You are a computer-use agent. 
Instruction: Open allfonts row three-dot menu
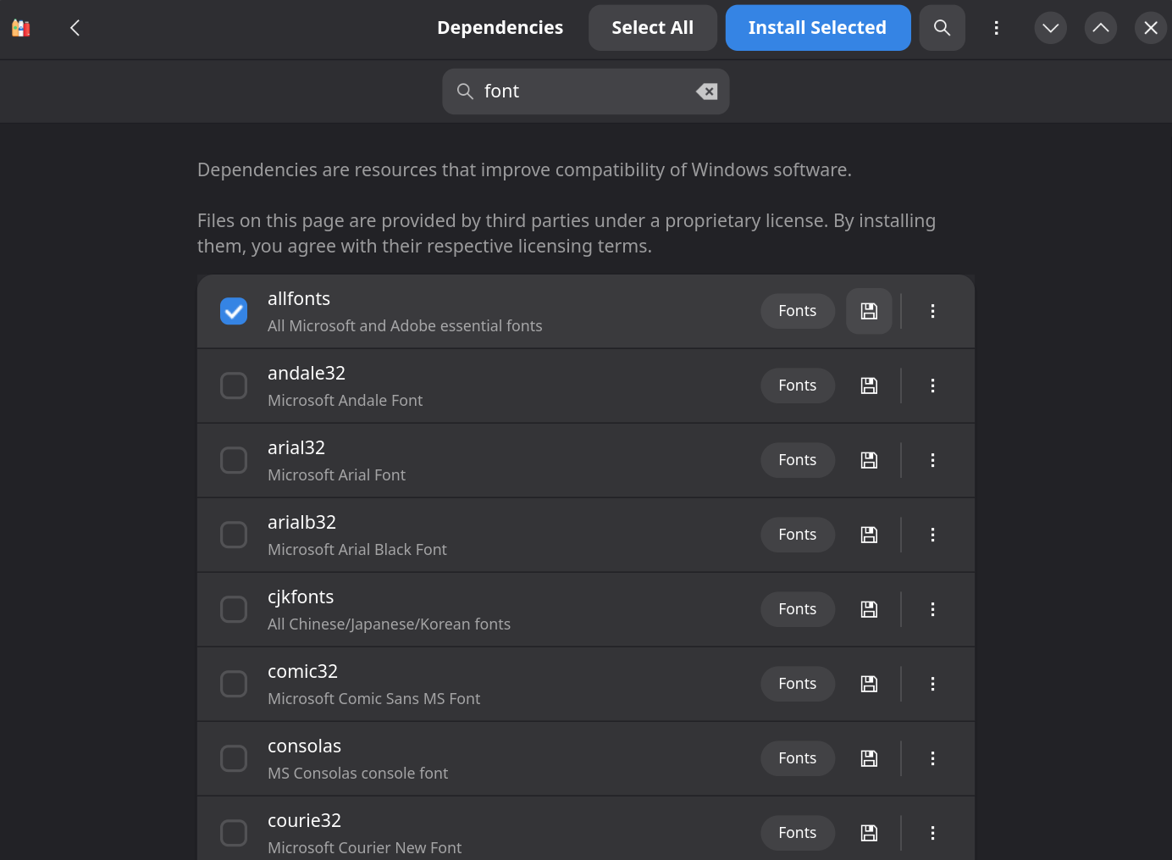click(x=932, y=311)
